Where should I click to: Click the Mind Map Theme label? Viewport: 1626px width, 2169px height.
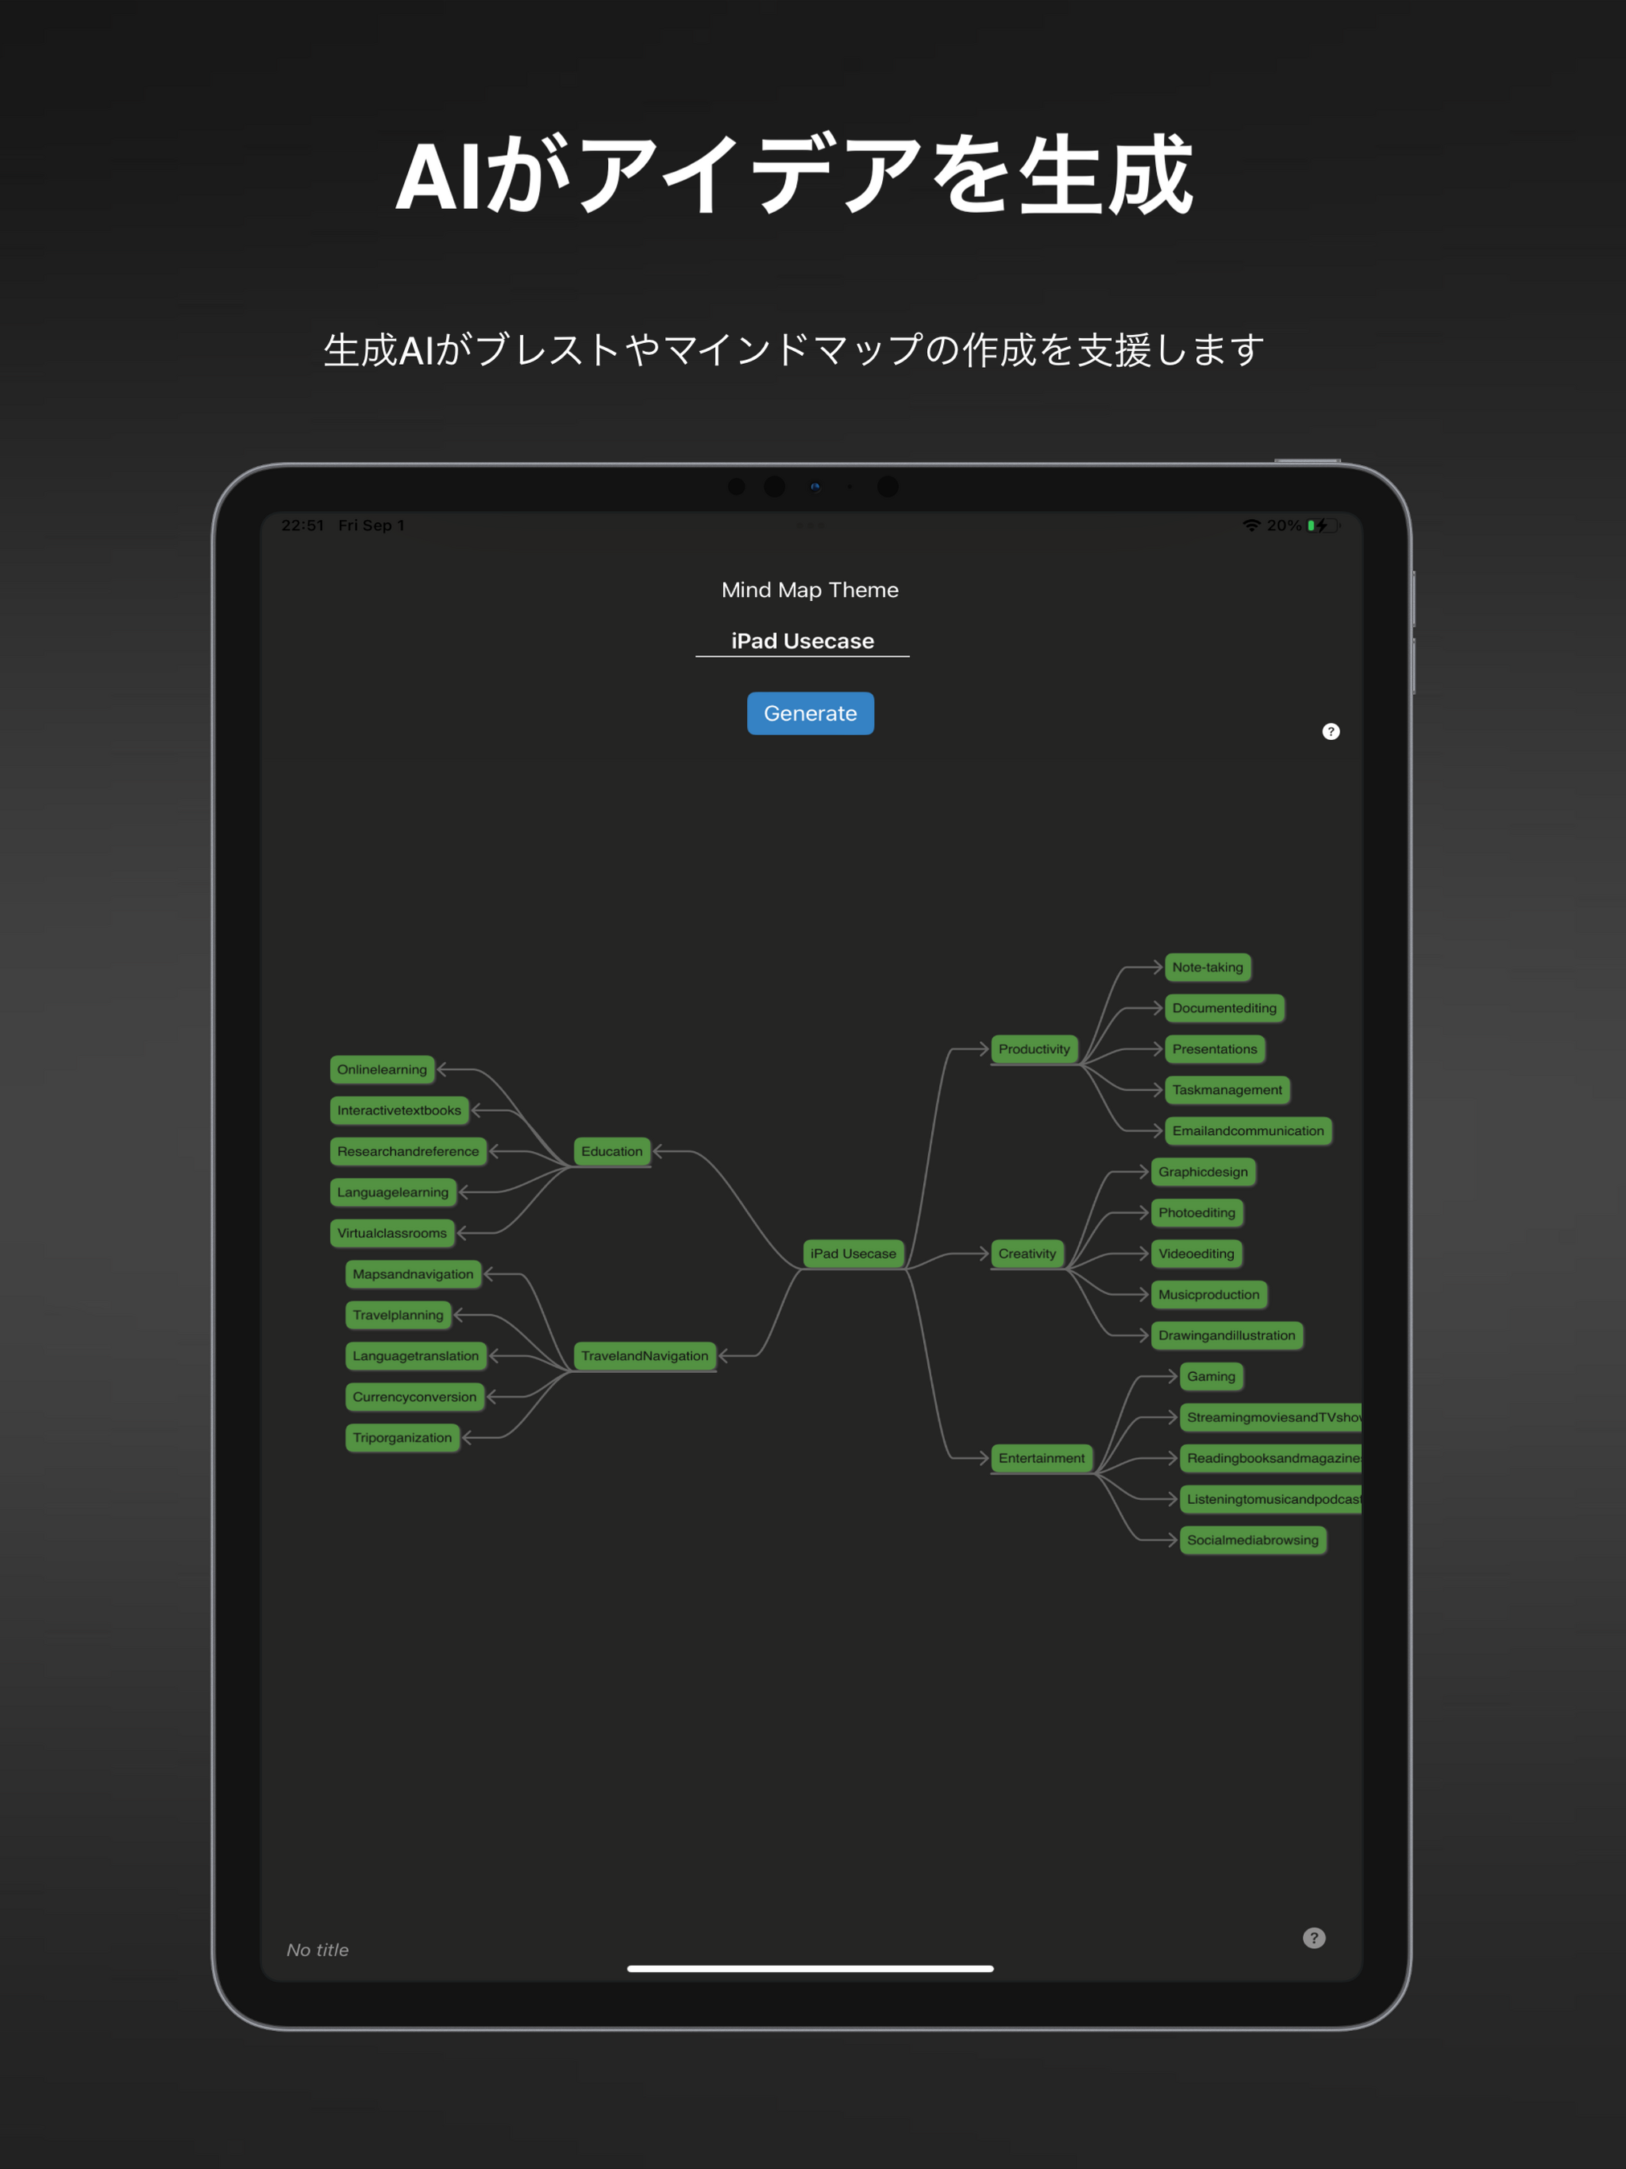(813, 589)
